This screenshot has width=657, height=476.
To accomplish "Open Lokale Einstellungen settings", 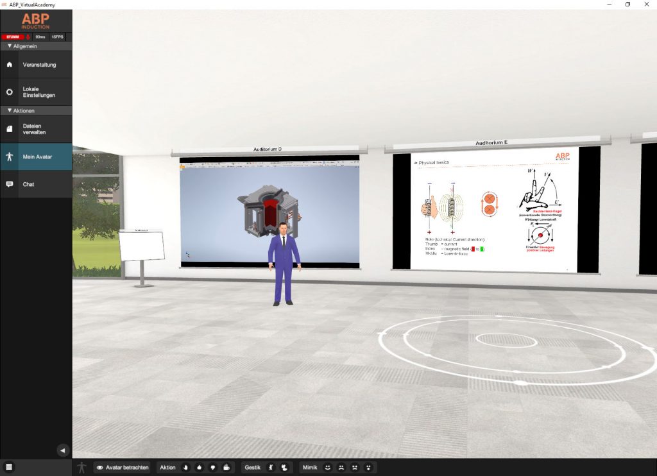I will [35, 92].
